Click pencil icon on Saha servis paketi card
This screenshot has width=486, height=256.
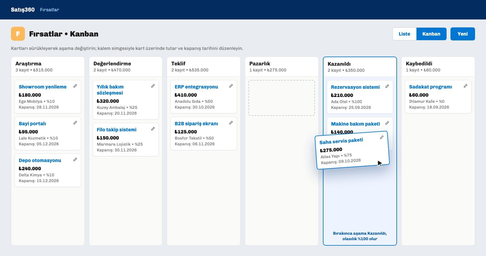[382, 137]
